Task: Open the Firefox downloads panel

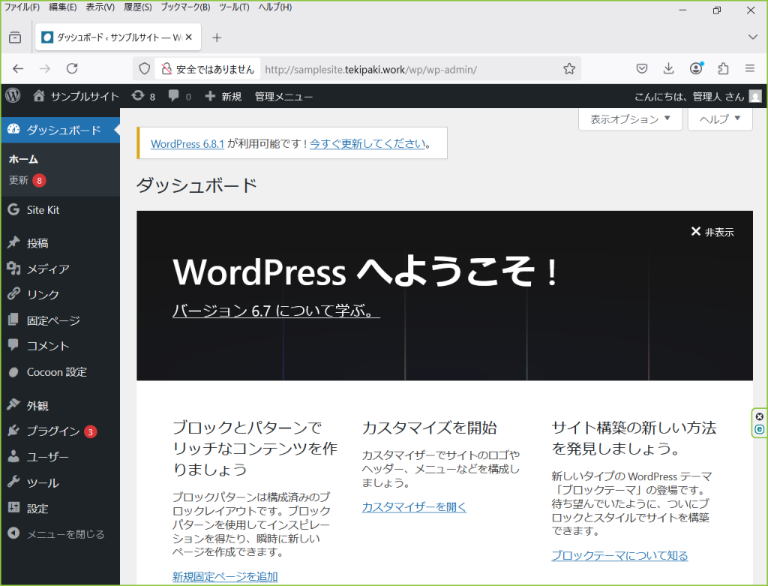Action: click(x=669, y=69)
